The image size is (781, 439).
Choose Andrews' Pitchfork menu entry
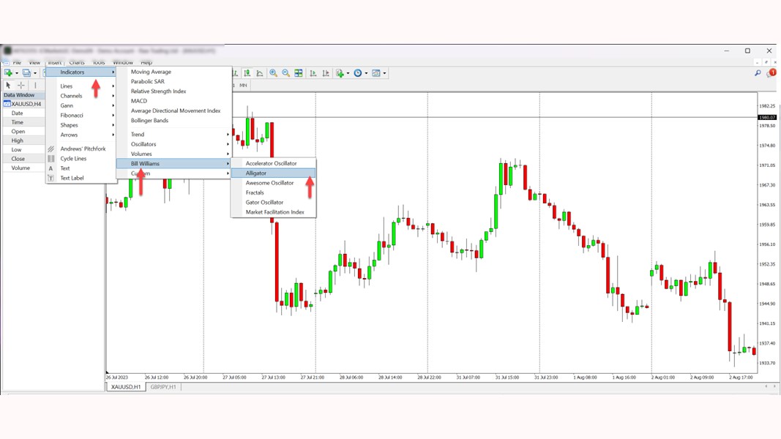81,149
